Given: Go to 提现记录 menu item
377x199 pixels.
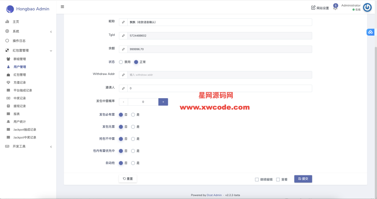Looking at the screenshot, I should [x=20, y=106].
